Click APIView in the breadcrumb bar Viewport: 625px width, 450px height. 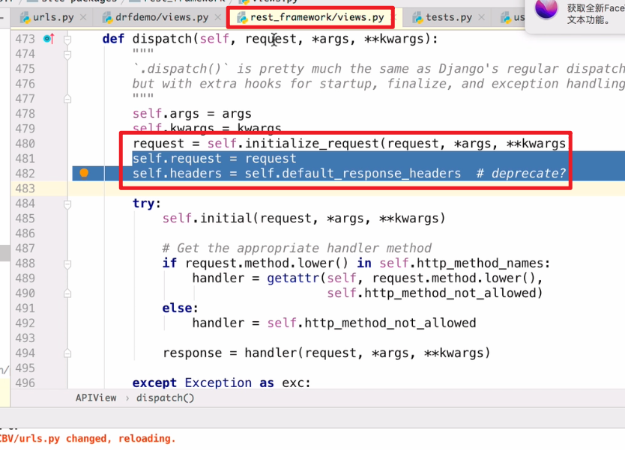tap(96, 398)
